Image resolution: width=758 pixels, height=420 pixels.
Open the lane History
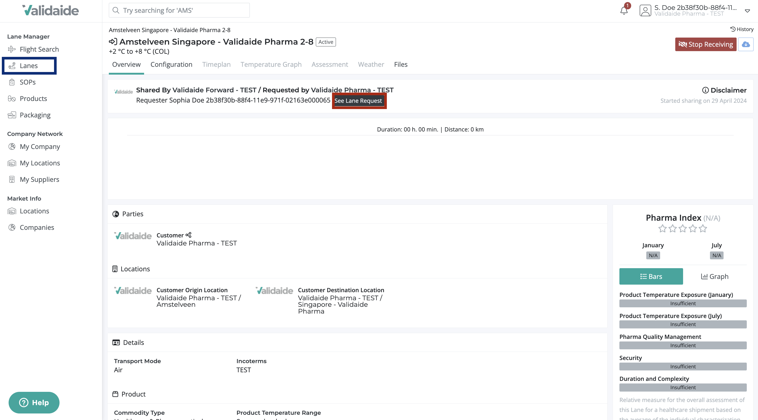tap(742, 29)
